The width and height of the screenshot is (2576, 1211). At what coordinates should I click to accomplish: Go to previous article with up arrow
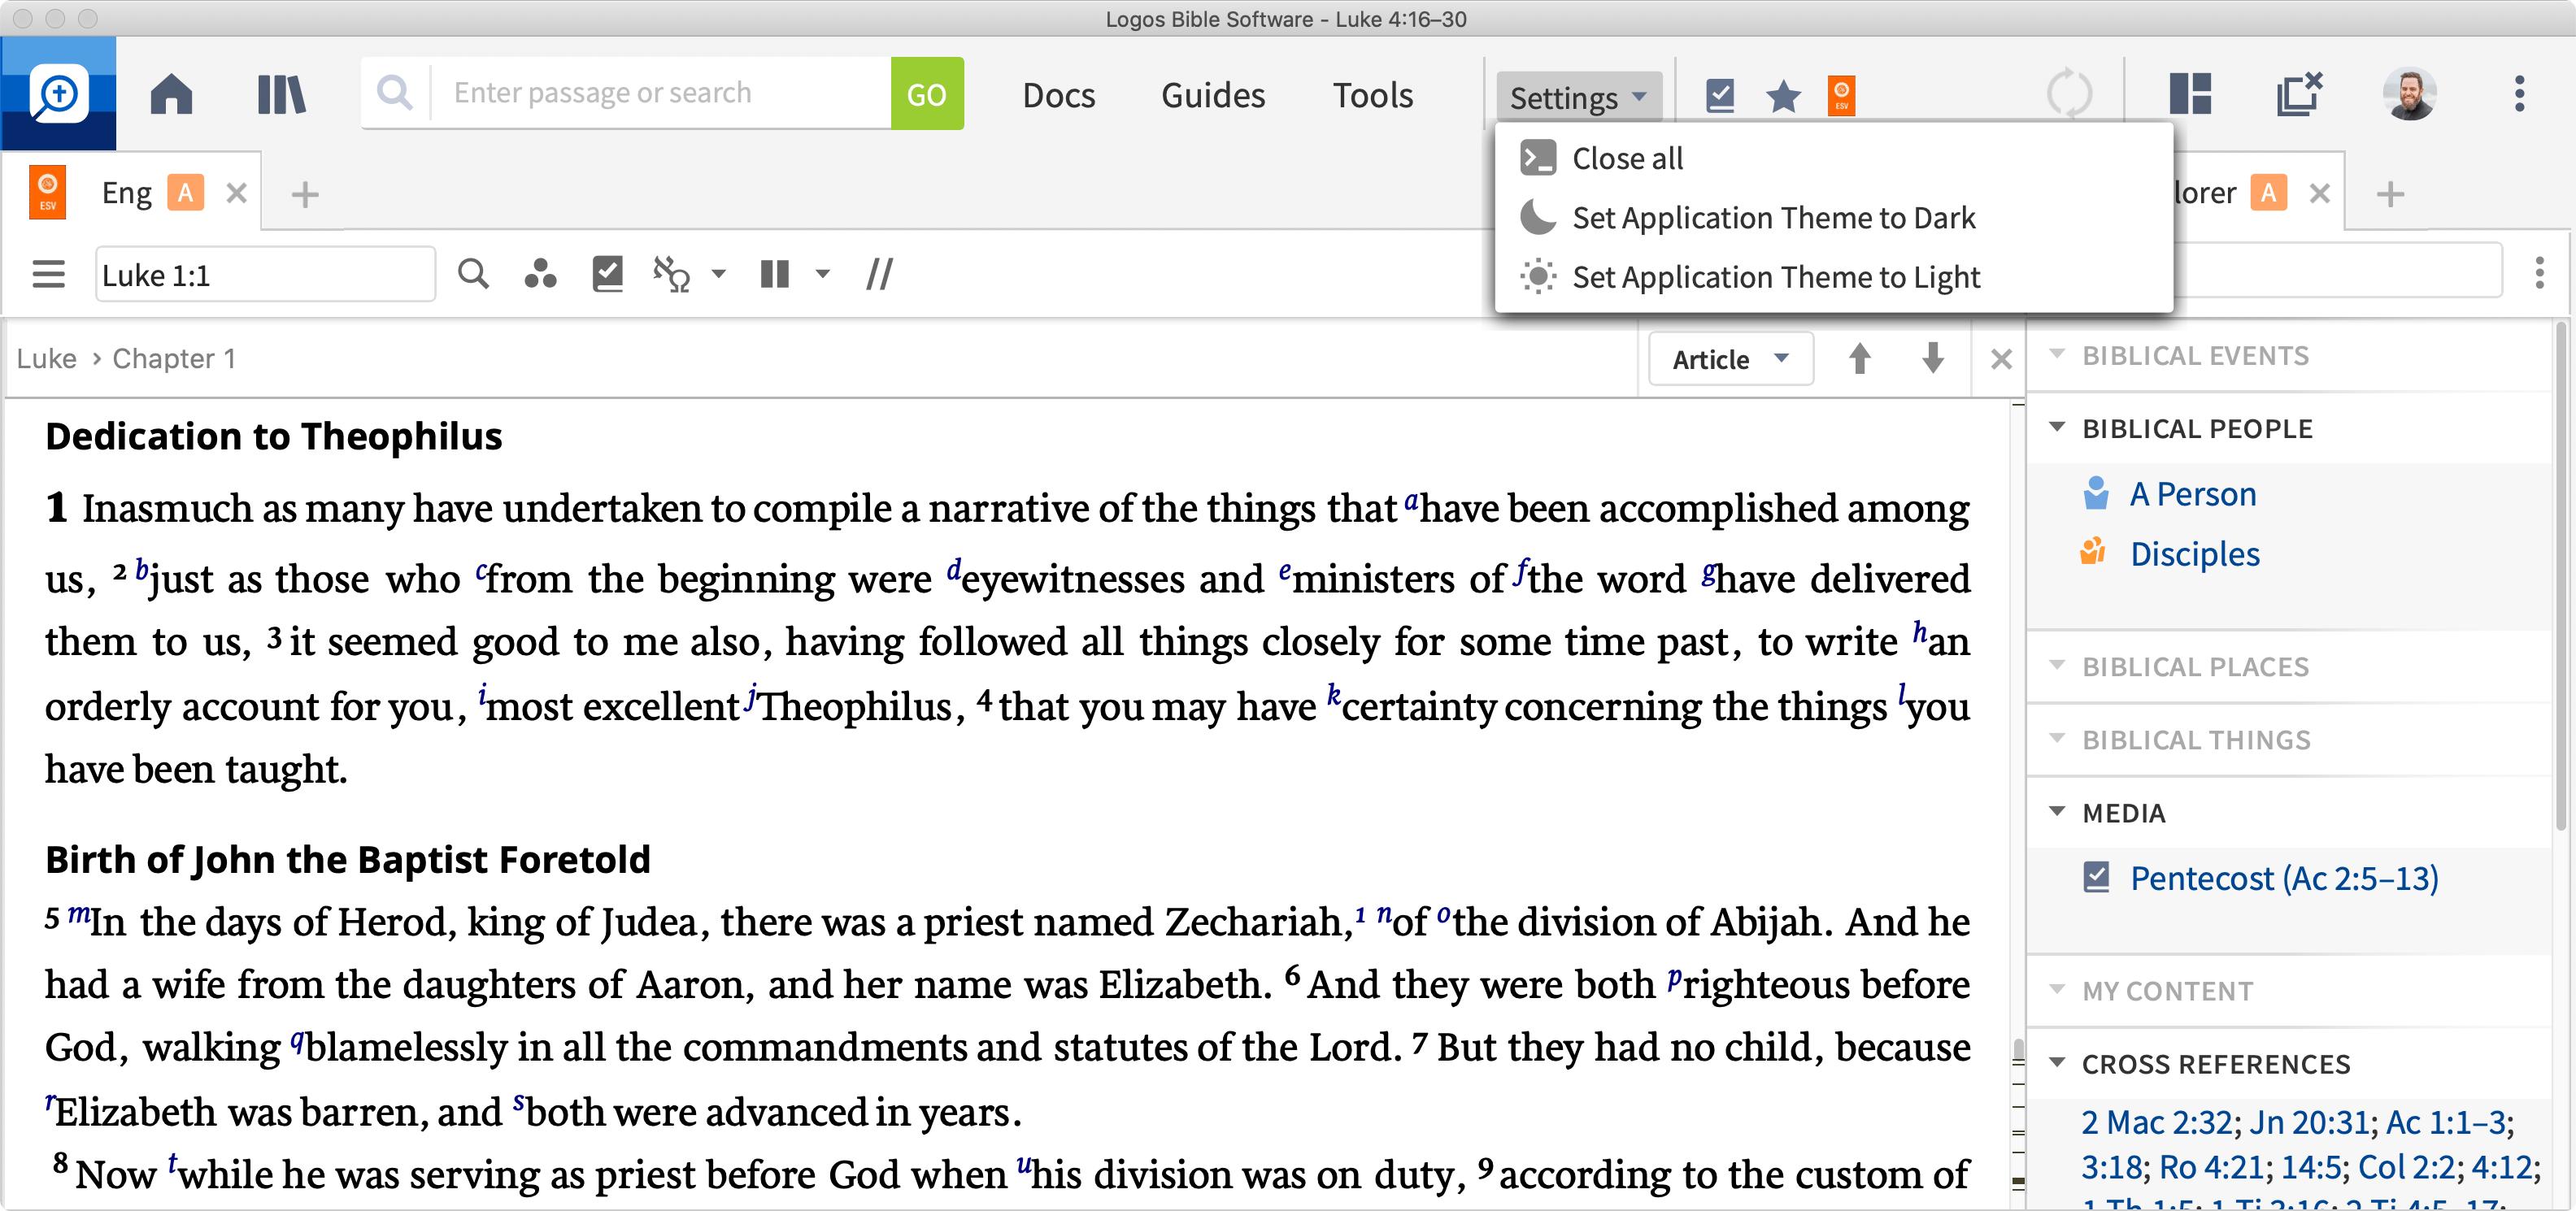coord(1859,358)
